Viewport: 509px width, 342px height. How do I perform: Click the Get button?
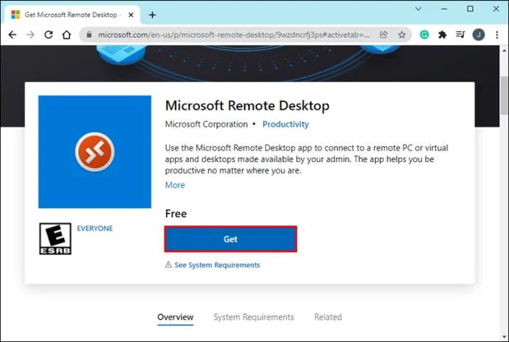[x=230, y=239]
